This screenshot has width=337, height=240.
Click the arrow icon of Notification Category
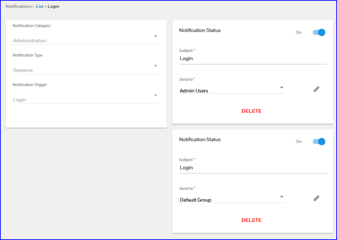pyautogui.click(x=156, y=37)
